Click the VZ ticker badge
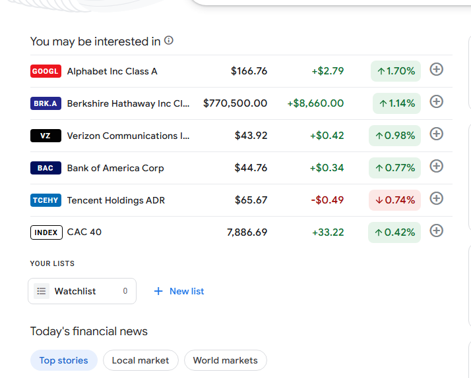This screenshot has width=471, height=378. (x=46, y=136)
